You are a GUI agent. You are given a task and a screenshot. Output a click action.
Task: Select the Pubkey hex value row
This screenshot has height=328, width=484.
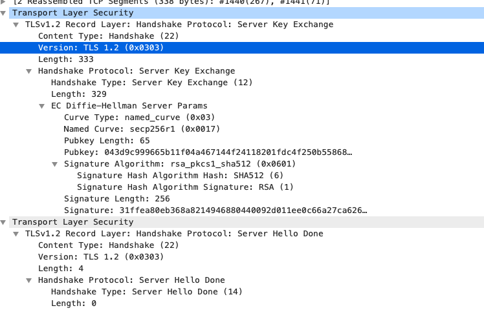(x=207, y=152)
